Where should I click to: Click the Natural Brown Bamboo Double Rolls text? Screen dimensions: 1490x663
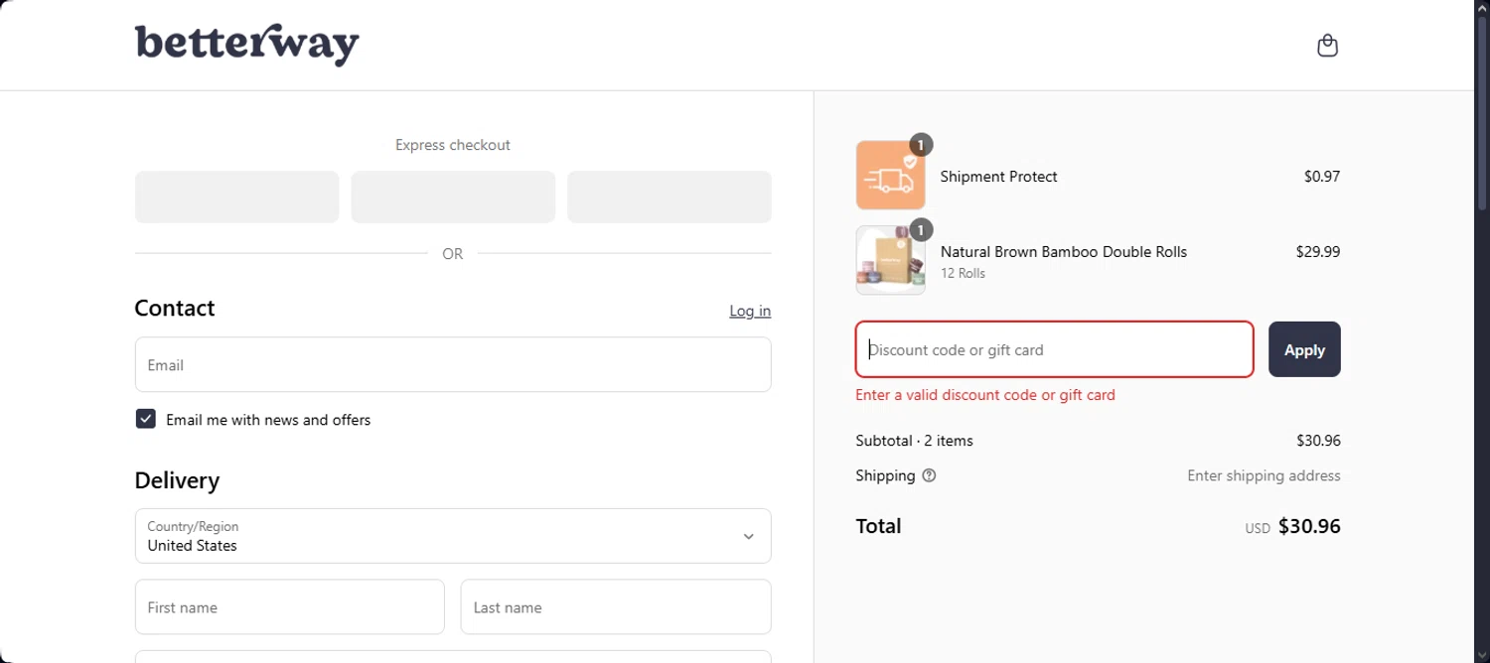point(1064,252)
